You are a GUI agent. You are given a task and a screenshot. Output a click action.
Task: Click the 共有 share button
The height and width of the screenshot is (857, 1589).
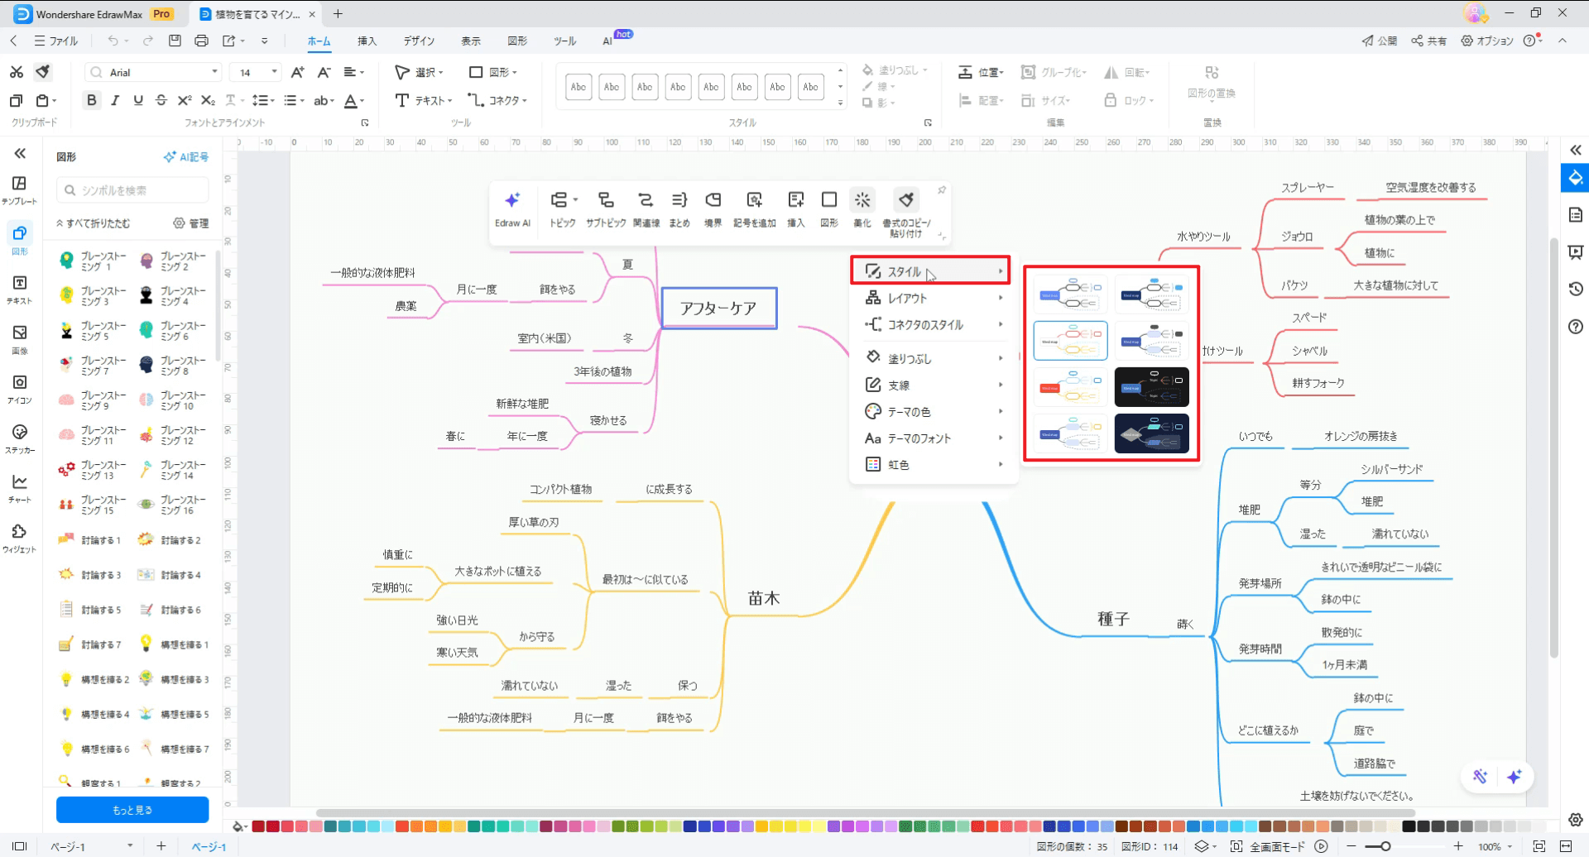(x=1429, y=41)
